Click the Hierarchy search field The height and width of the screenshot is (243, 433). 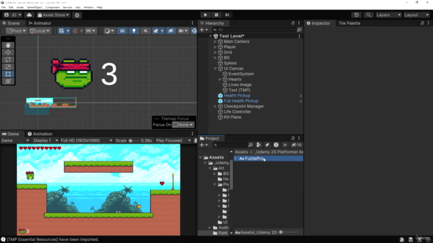(254, 30)
